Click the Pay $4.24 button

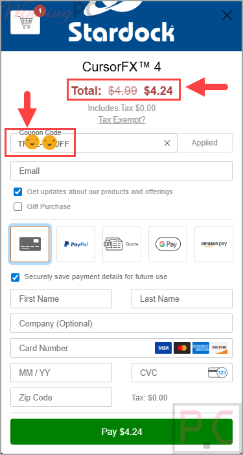(x=121, y=432)
